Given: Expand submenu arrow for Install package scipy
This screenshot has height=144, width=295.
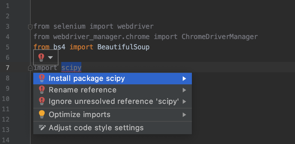Looking at the screenshot, I should pyautogui.click(x=184, y=79).
